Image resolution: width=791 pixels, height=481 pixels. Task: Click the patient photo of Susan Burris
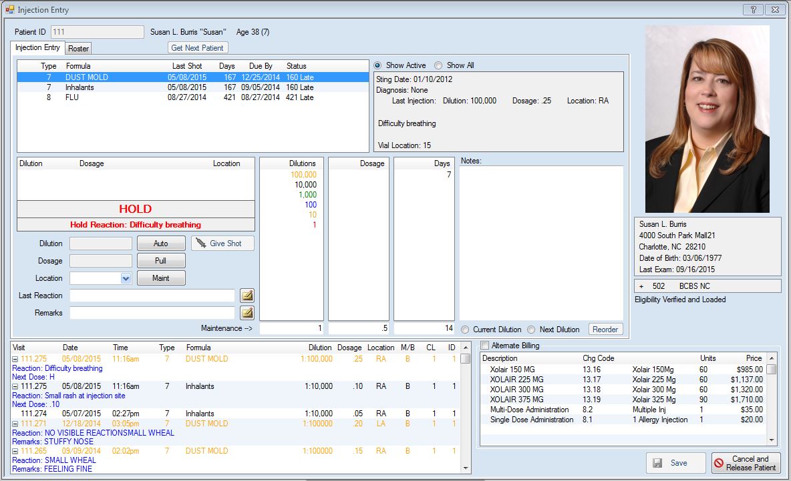[707, 119]
